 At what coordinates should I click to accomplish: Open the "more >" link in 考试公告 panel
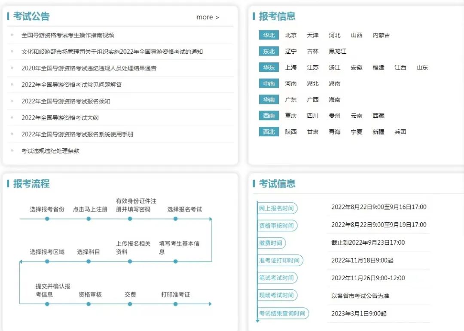(x=208, y=17)
